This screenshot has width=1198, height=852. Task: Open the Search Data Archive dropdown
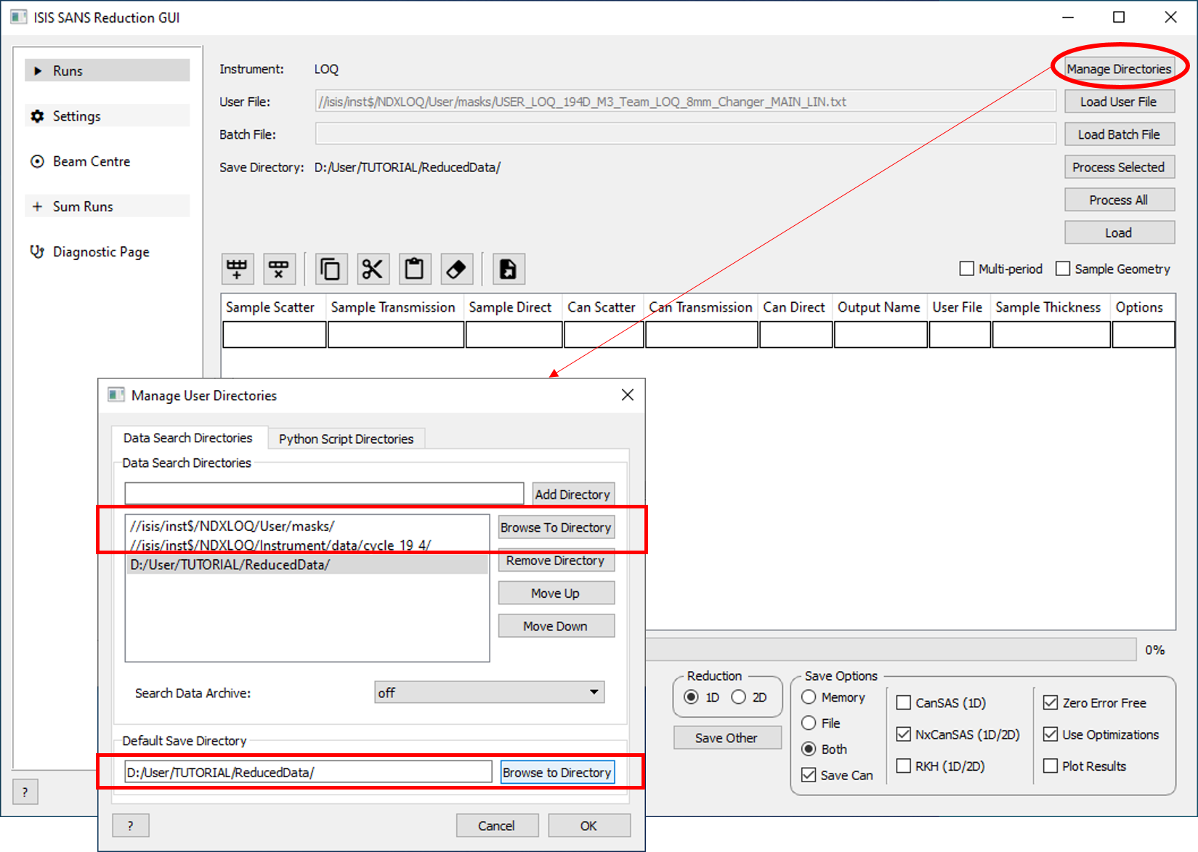489,692
